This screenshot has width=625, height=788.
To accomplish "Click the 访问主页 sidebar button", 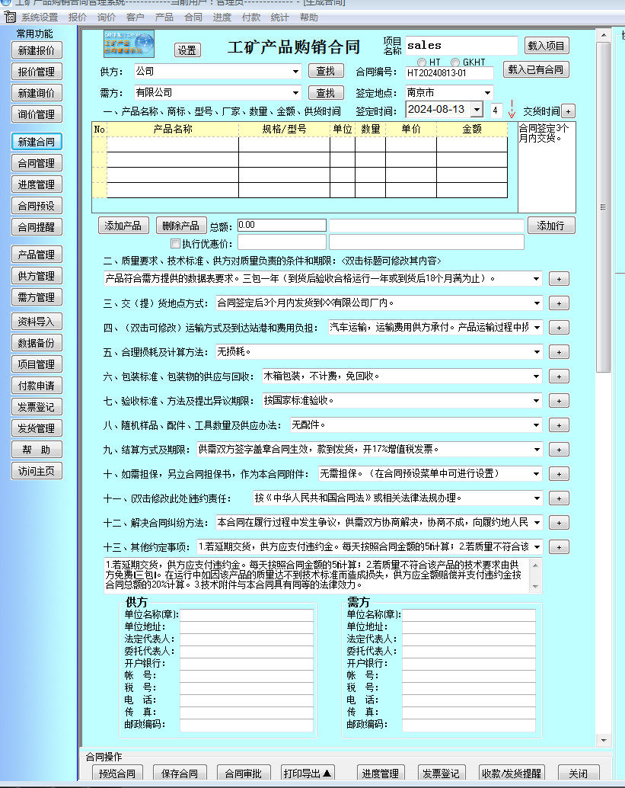I will (x=37, y=472).
